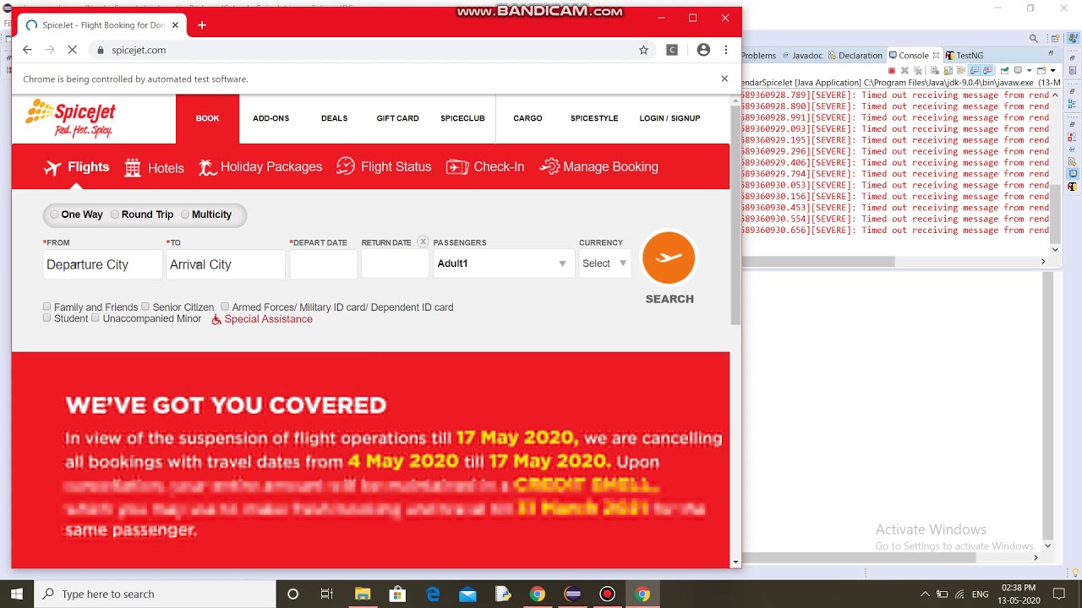Open File Explorer from the taskbar
The width and height of the screenshot is (1082, 608).
(363, 594)
